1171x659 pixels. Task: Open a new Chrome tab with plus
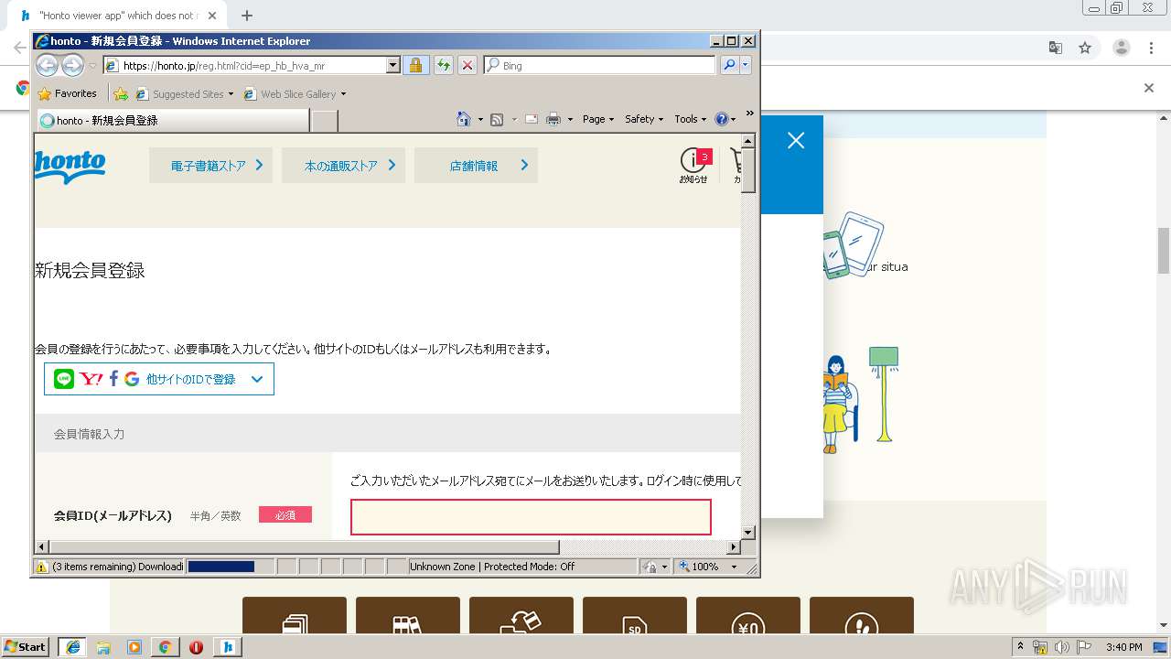(x=246, y=16)
